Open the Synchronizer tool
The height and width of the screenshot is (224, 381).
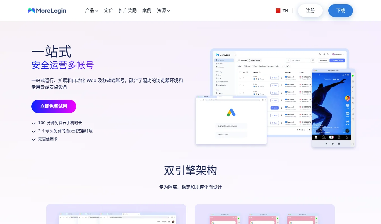tap(223, 82)
